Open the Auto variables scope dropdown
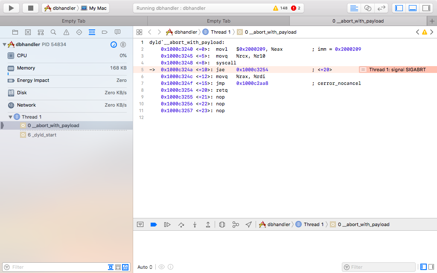Image resolution: width=437 pixels, height=273 pixels. (145, 267)
